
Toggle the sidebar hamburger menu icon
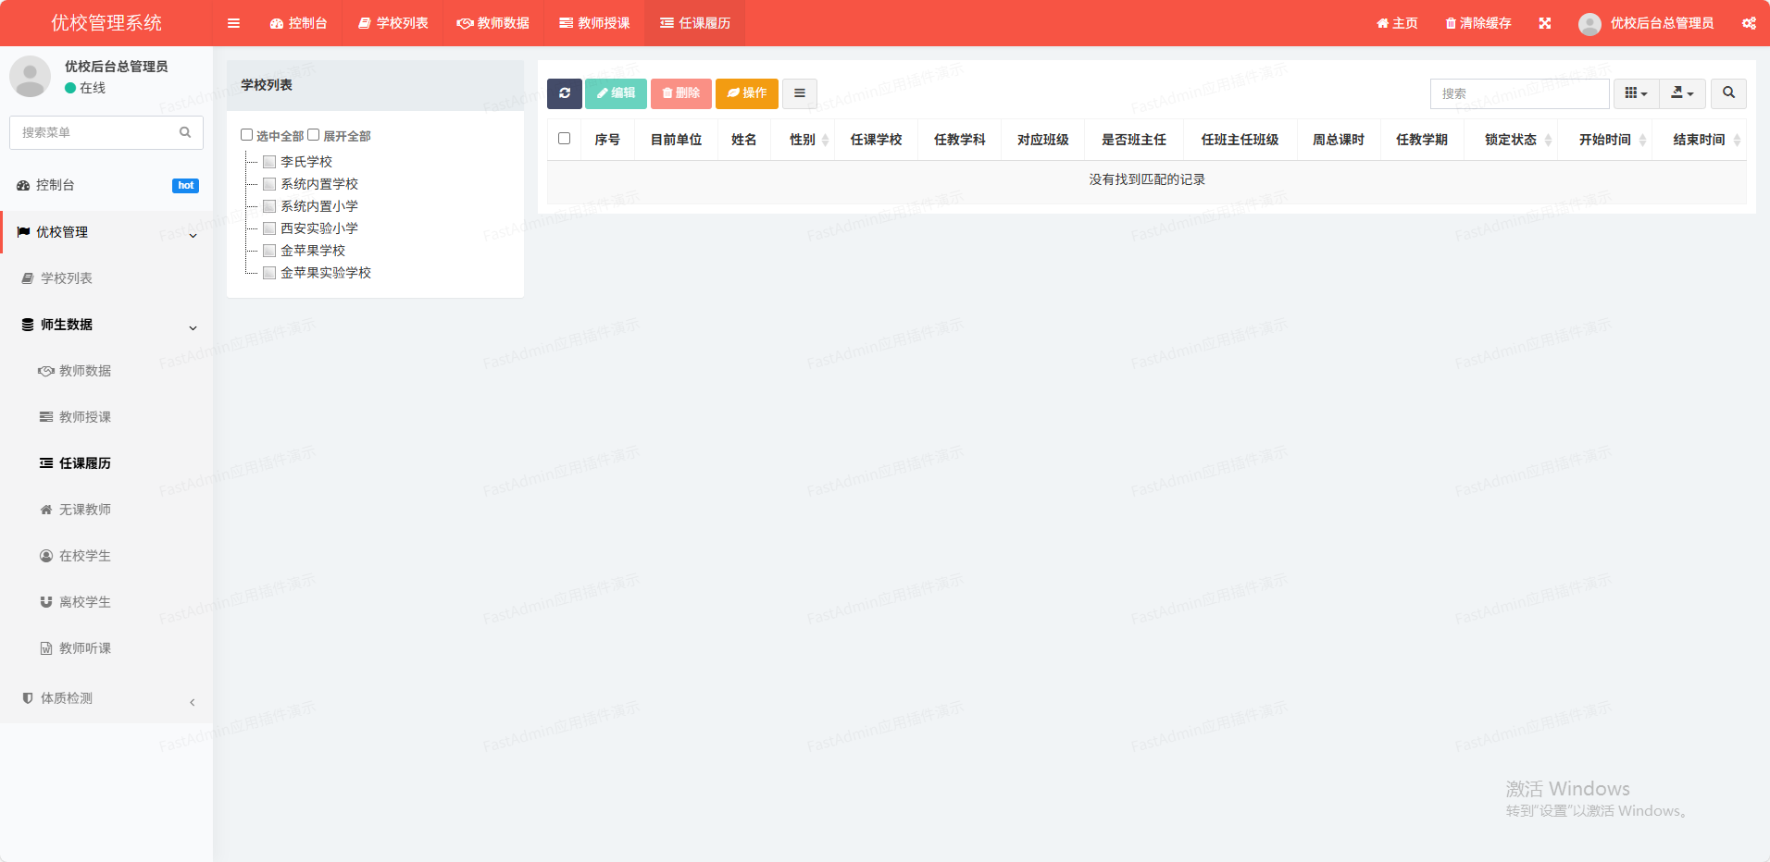[x=233, y=23]
